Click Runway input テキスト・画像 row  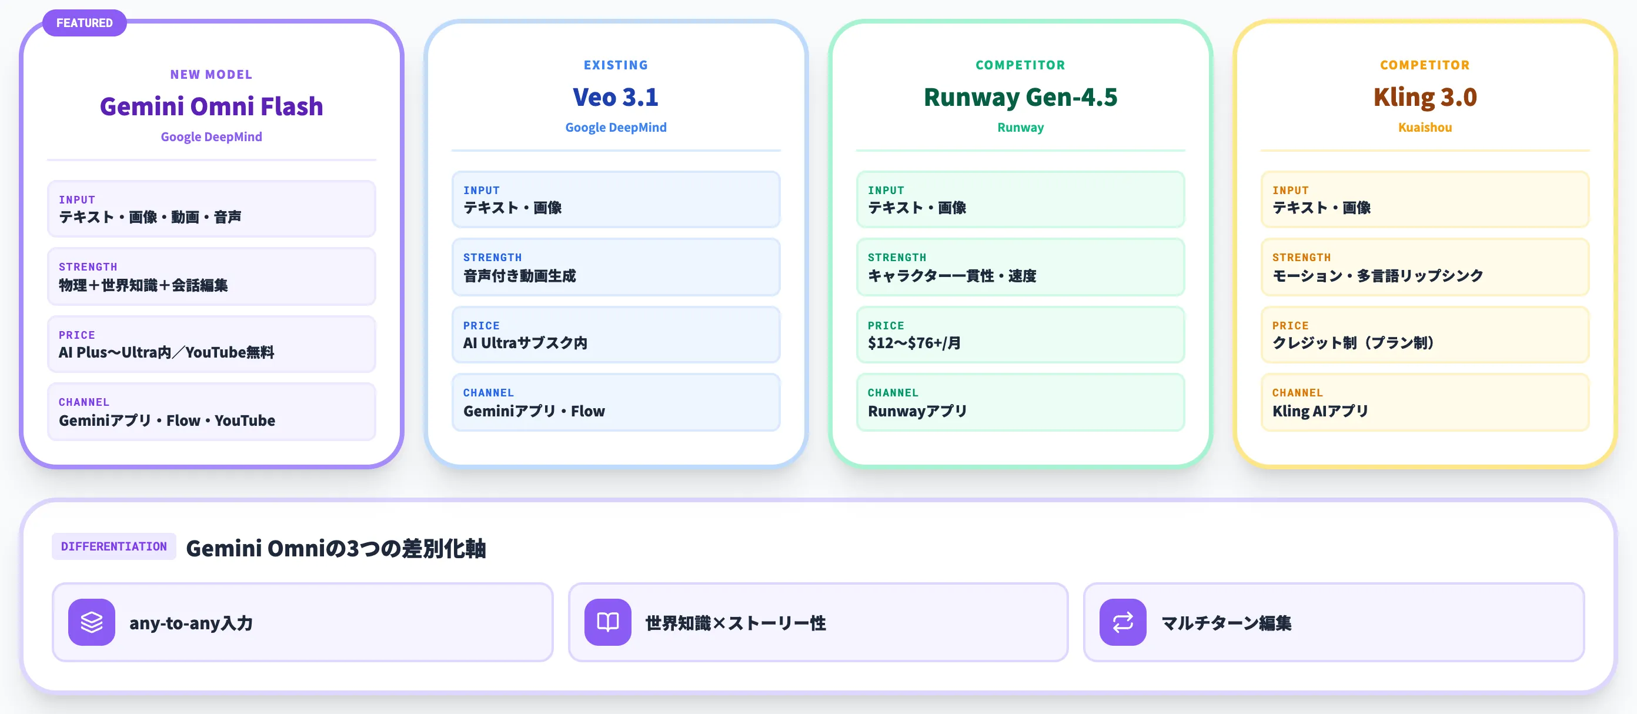1020,199
